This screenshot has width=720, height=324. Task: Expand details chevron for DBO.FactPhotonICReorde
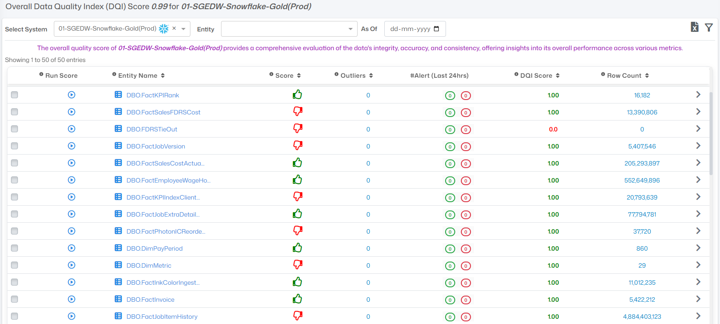point(698,231)
